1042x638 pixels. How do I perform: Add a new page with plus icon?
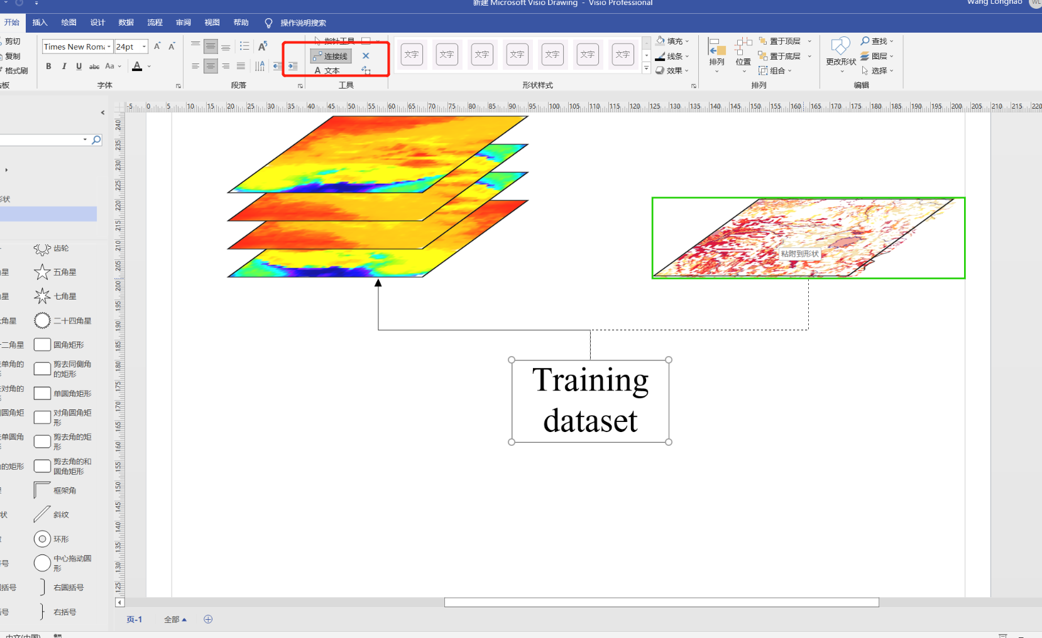pyautogui.click(x=208, y=619)
